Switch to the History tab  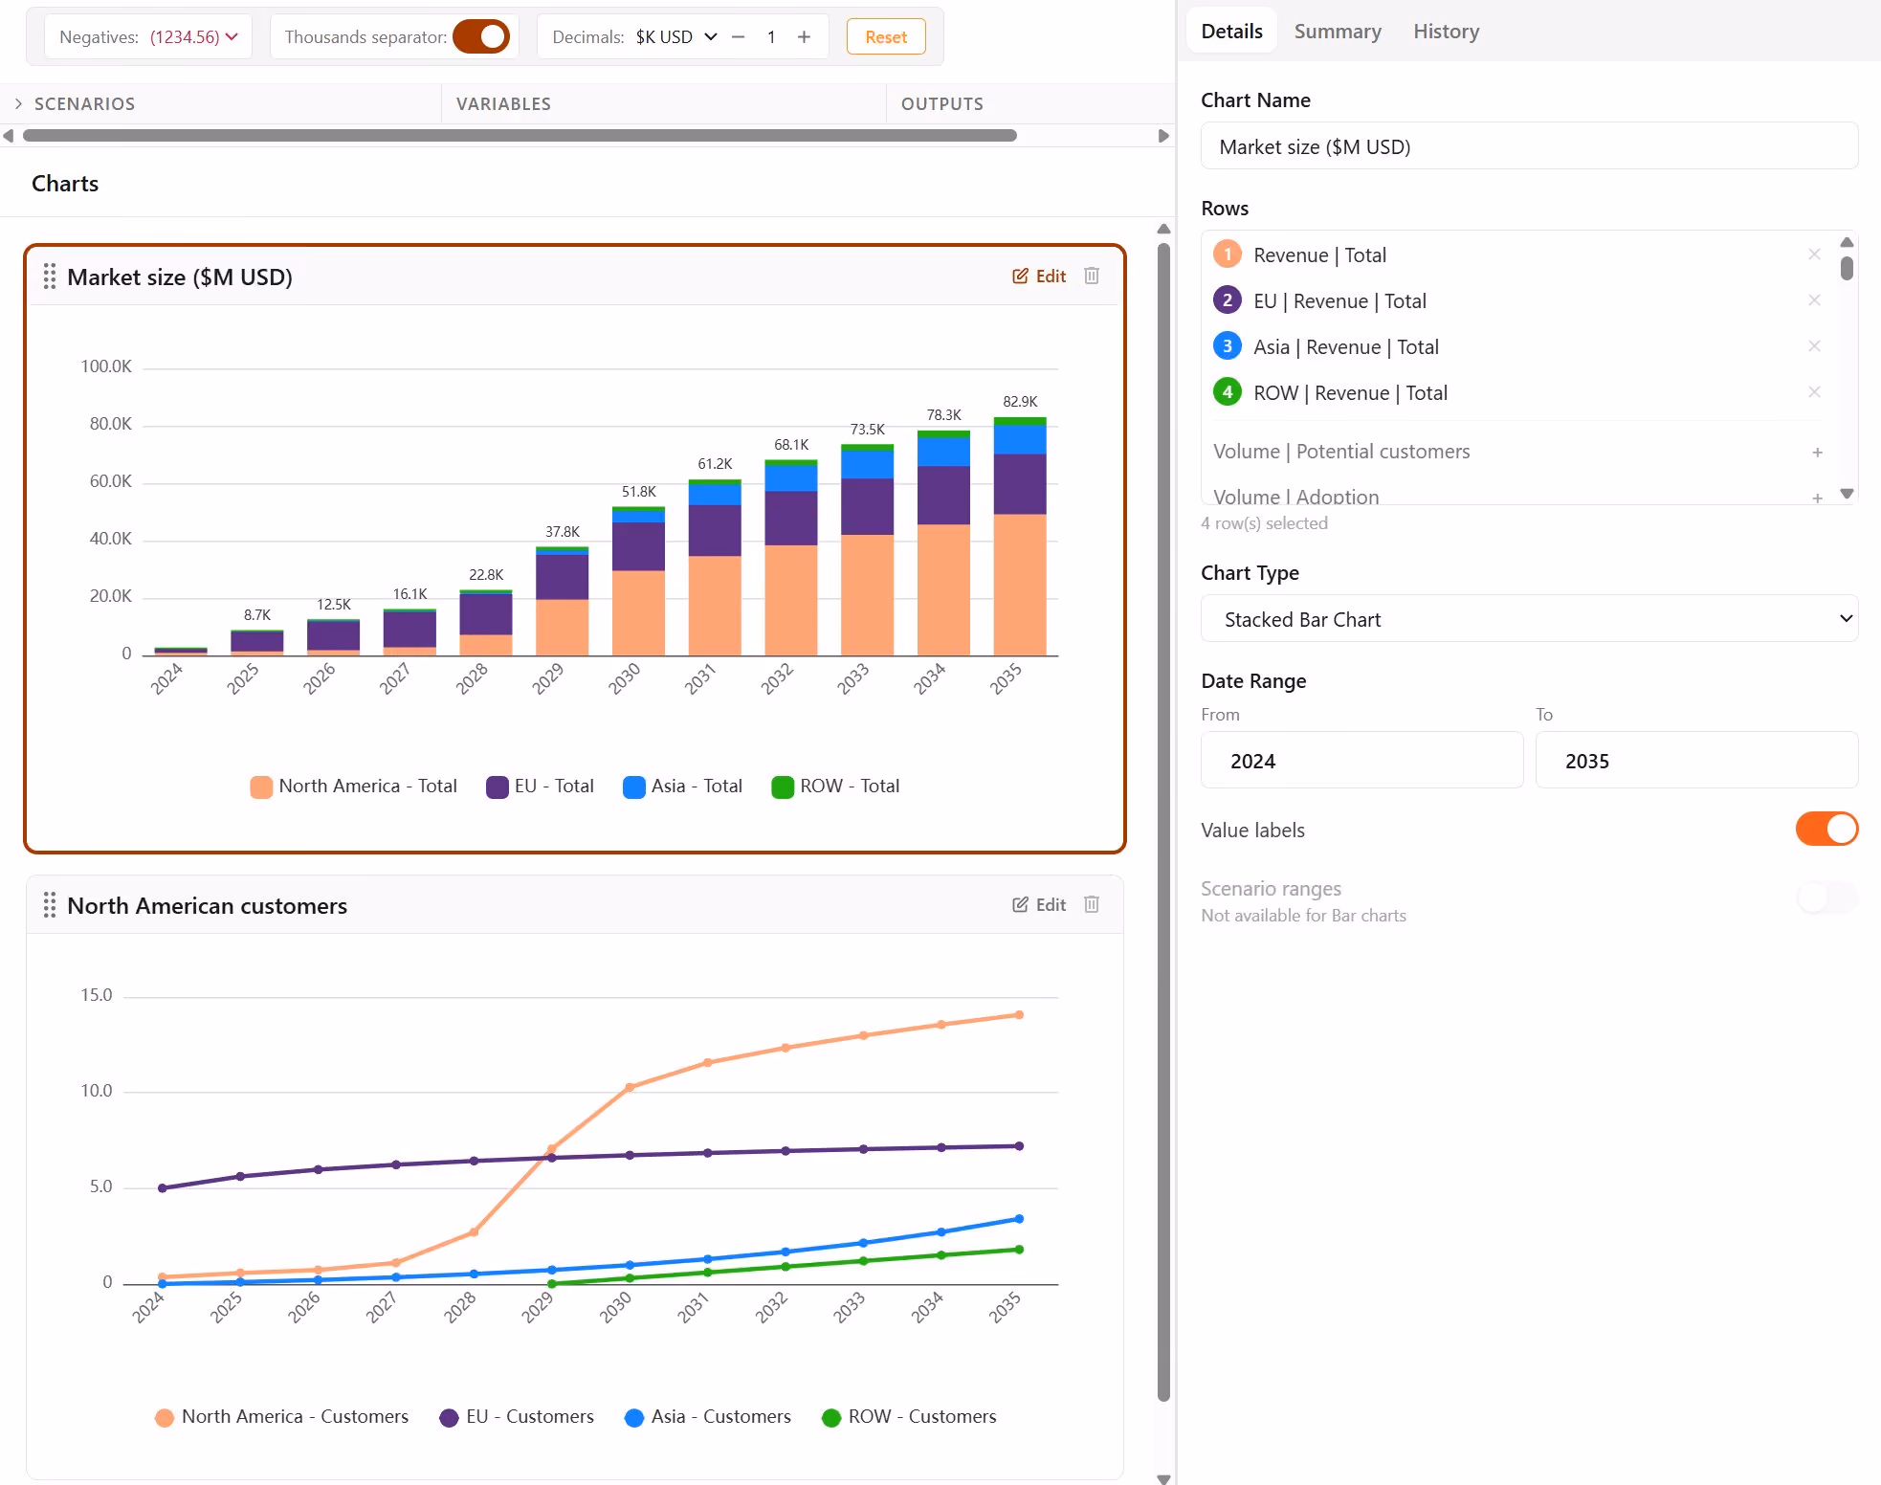1446,32
